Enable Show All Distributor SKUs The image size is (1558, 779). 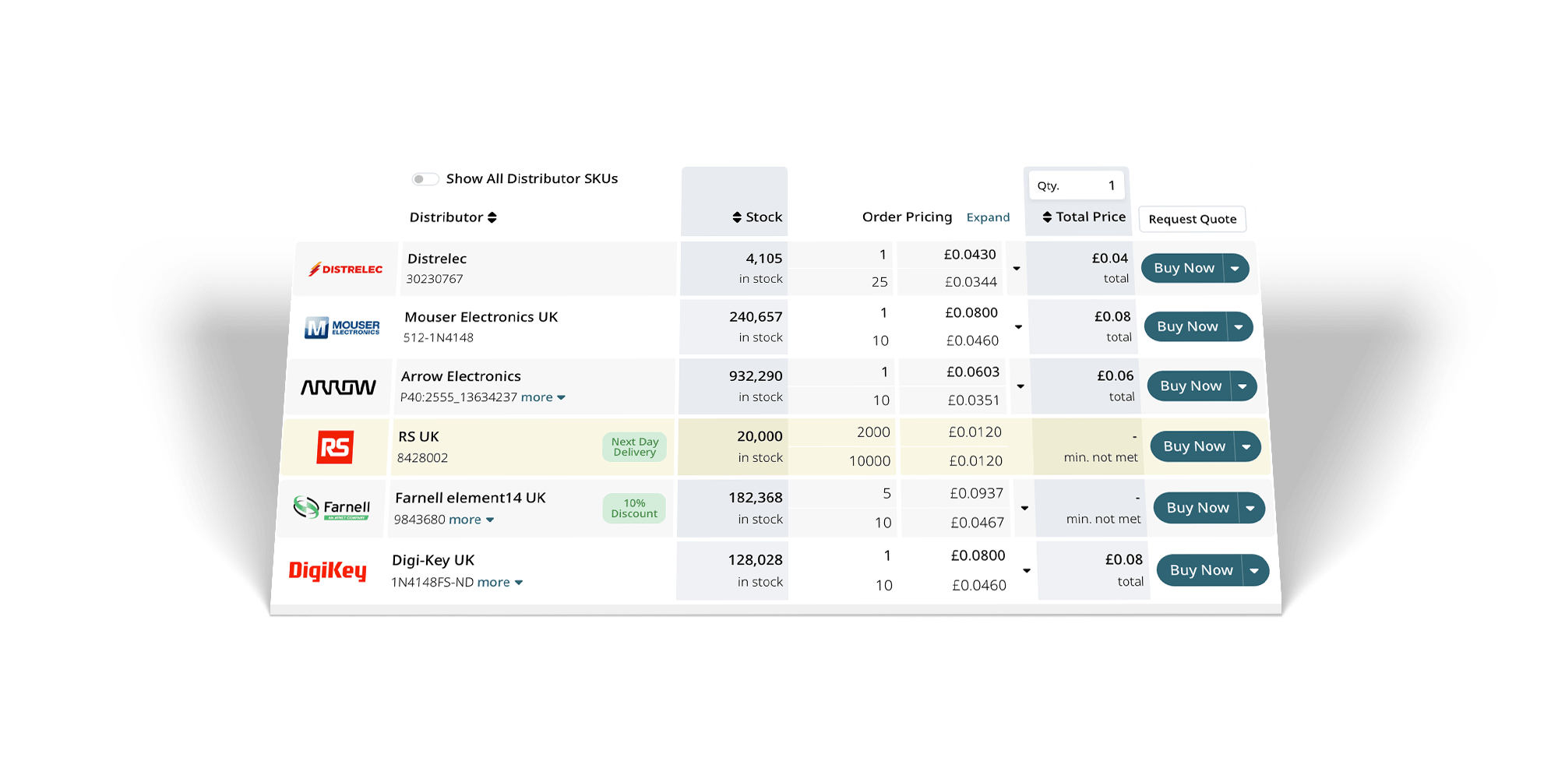click(425, 178)
